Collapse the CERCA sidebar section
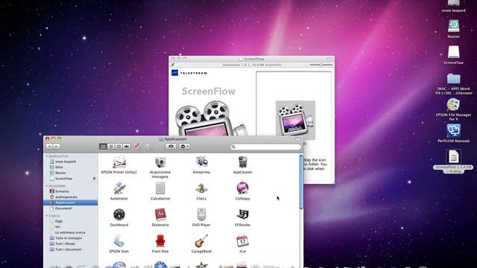 tap(47, 216)
